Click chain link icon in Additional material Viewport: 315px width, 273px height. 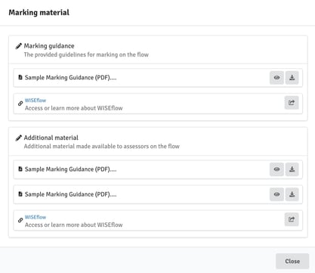20,220
